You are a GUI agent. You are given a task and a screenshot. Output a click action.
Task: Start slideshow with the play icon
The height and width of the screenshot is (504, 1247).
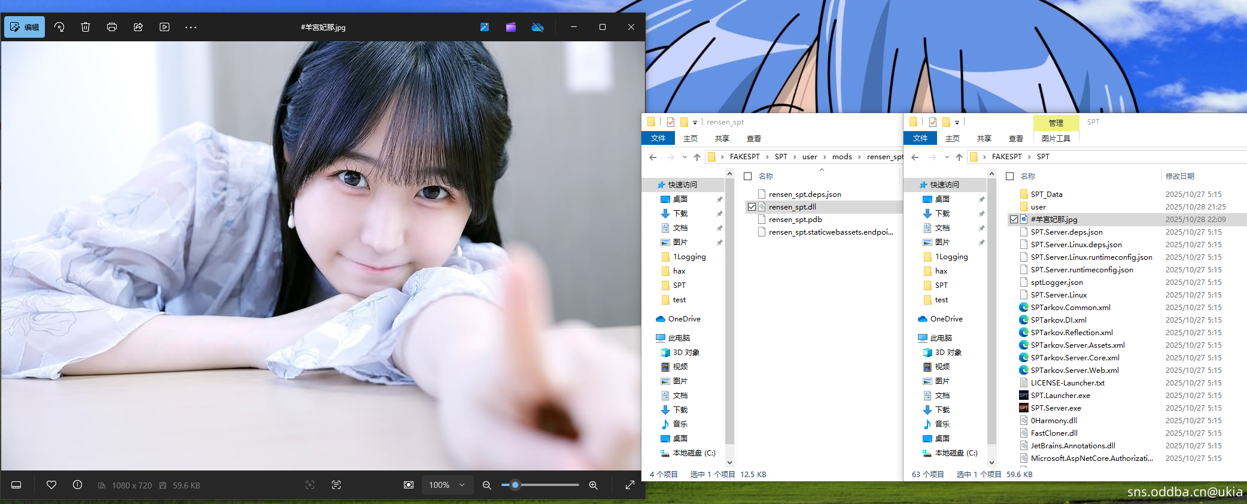pos(165,27)
